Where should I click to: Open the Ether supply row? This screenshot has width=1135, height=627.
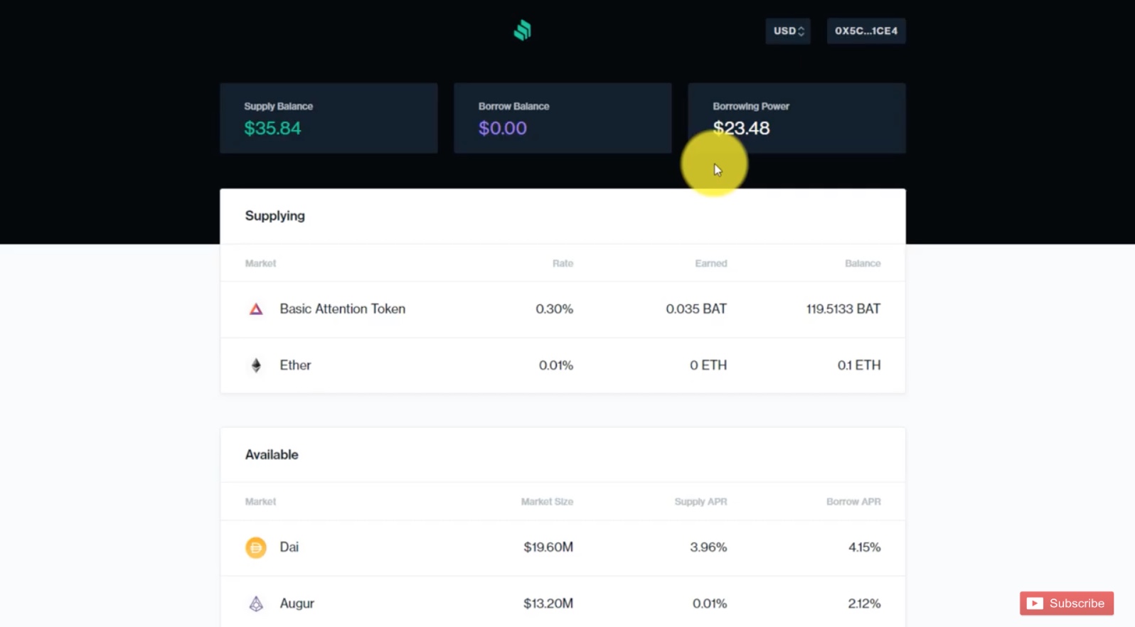[563, 365]
